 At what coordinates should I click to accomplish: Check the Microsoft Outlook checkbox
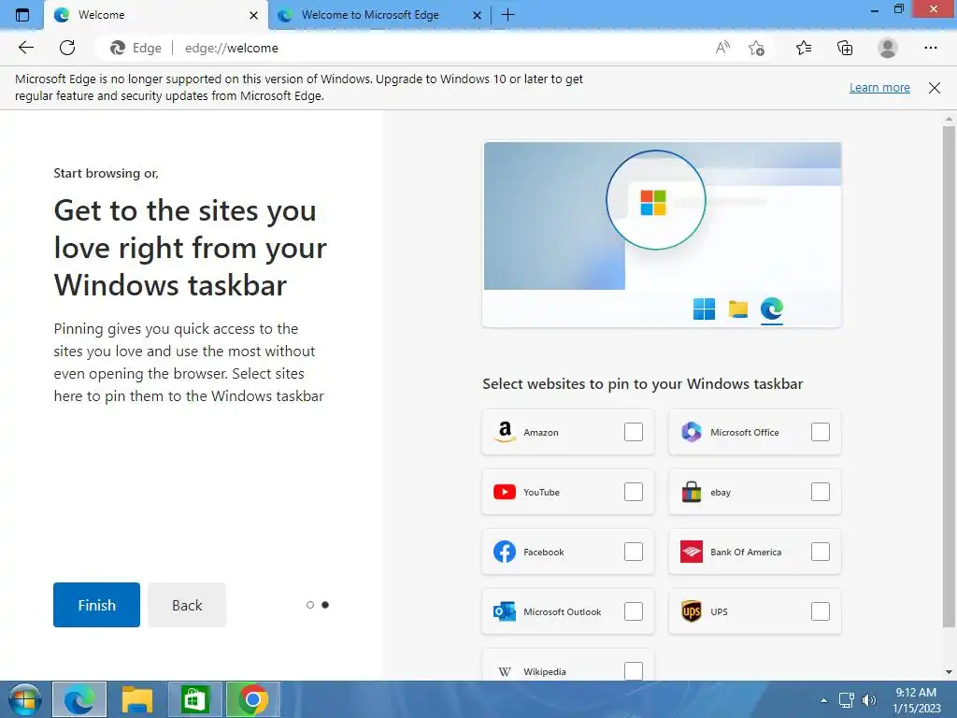click(x=634, y=611)
